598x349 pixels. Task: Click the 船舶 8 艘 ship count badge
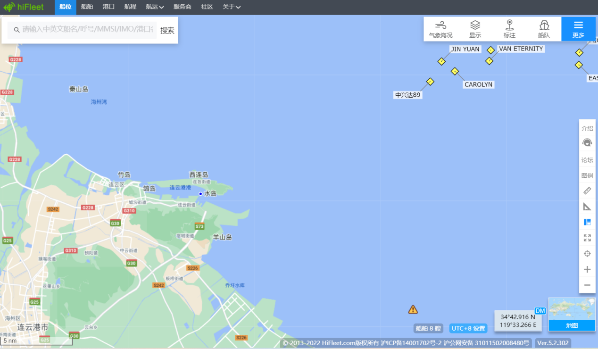[428, 328]
